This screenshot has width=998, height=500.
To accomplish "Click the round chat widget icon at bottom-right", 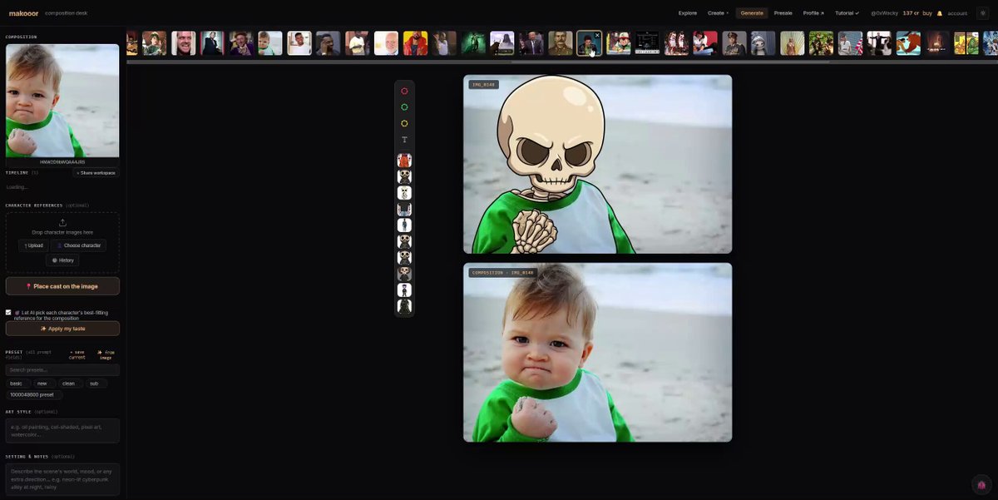I will pyautogui.click(x=981, y=485).
